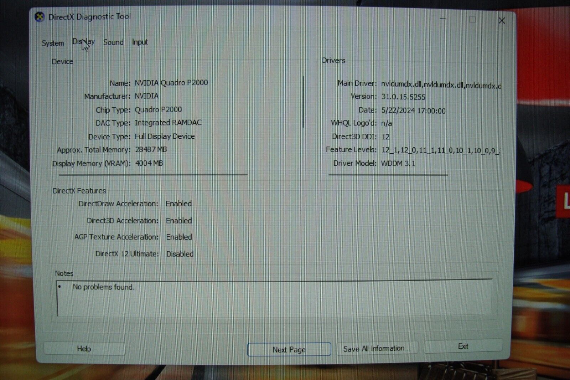Click the 'Full Display Device' value
Viewport: 570px width, 380px height.
(x=165, y=136)
